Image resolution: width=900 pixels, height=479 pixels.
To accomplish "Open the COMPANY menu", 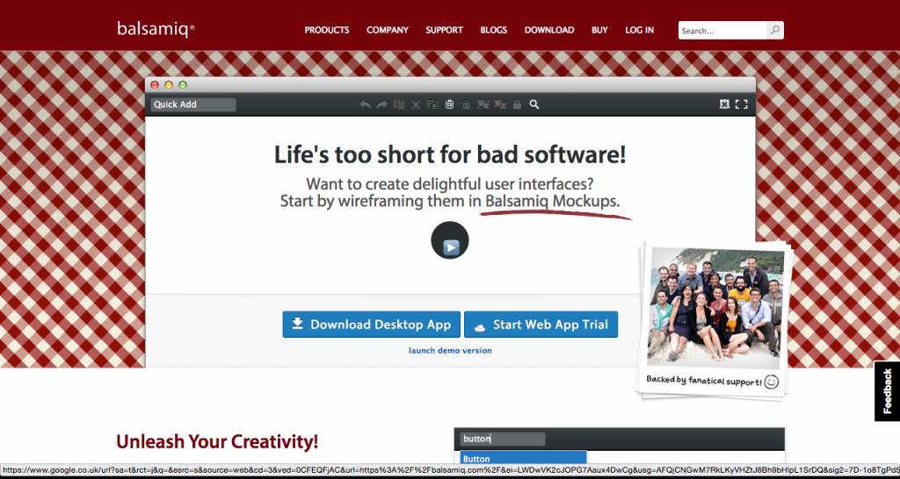I will click(388, 31).
